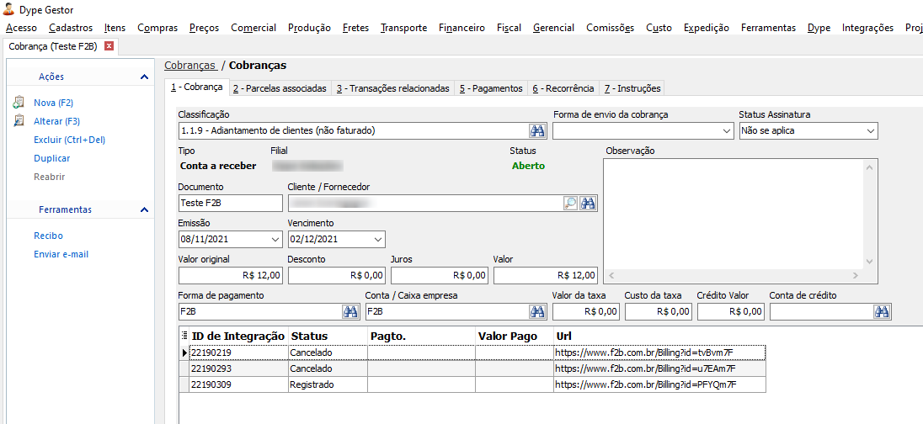Viewport: 923px width, 424px height.
Task: Click the Registrado status cell
Action: (x=328, y=385)
